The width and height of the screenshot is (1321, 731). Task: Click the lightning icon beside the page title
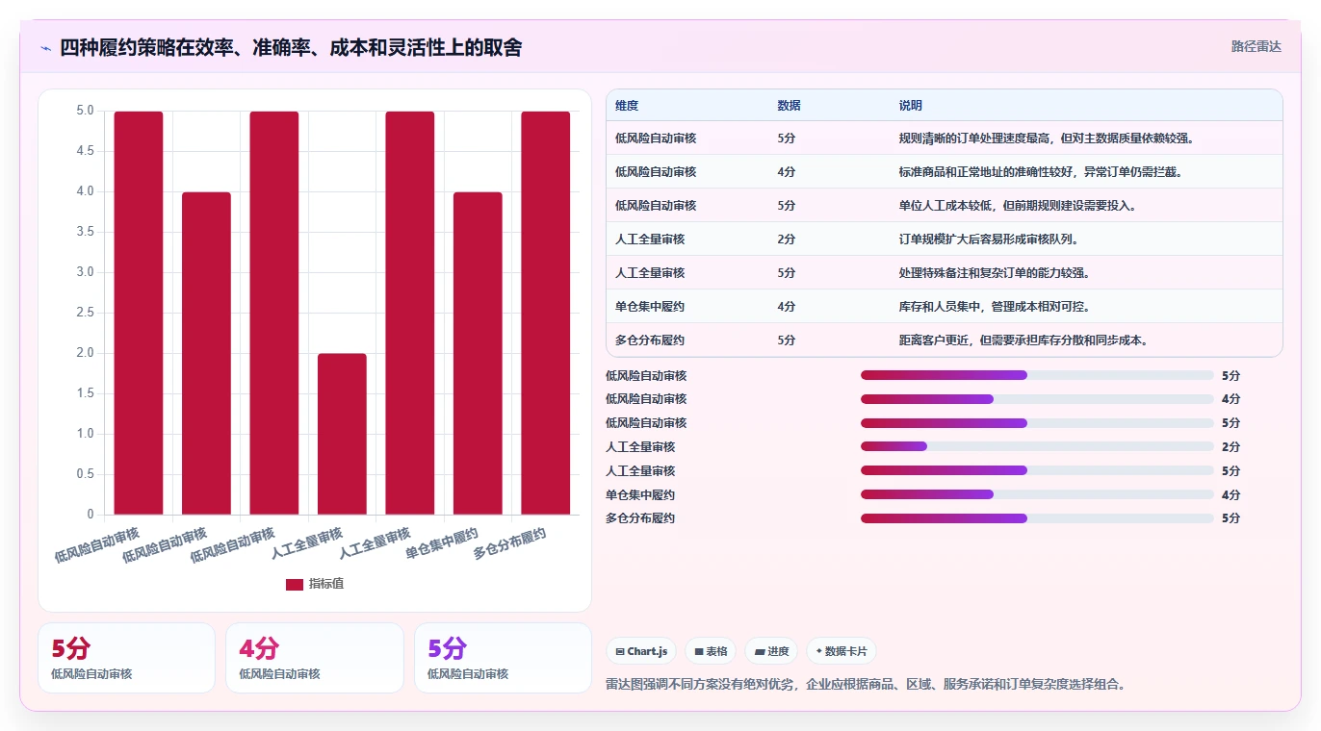45,47
